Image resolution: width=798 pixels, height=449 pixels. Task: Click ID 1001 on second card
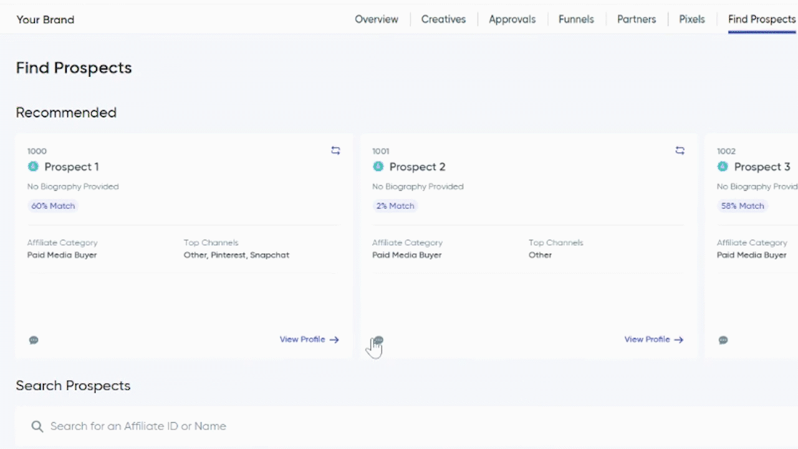click(381, 151)
